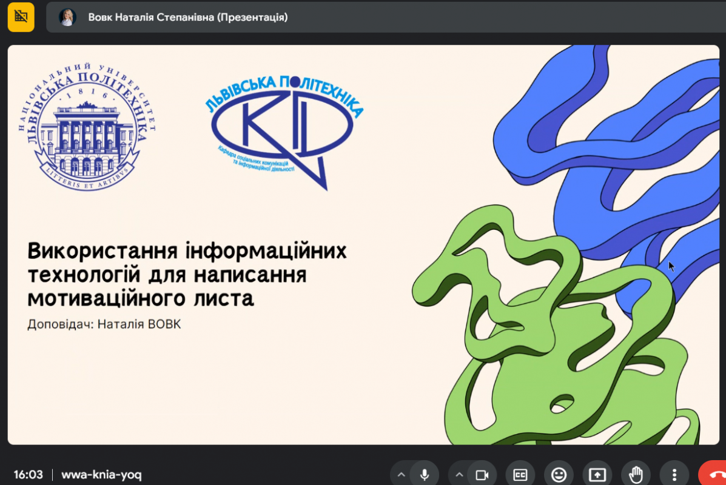Screen dimensions: 726x485
Task: Click the yellow presentation indicator top left
Action: 21,17
